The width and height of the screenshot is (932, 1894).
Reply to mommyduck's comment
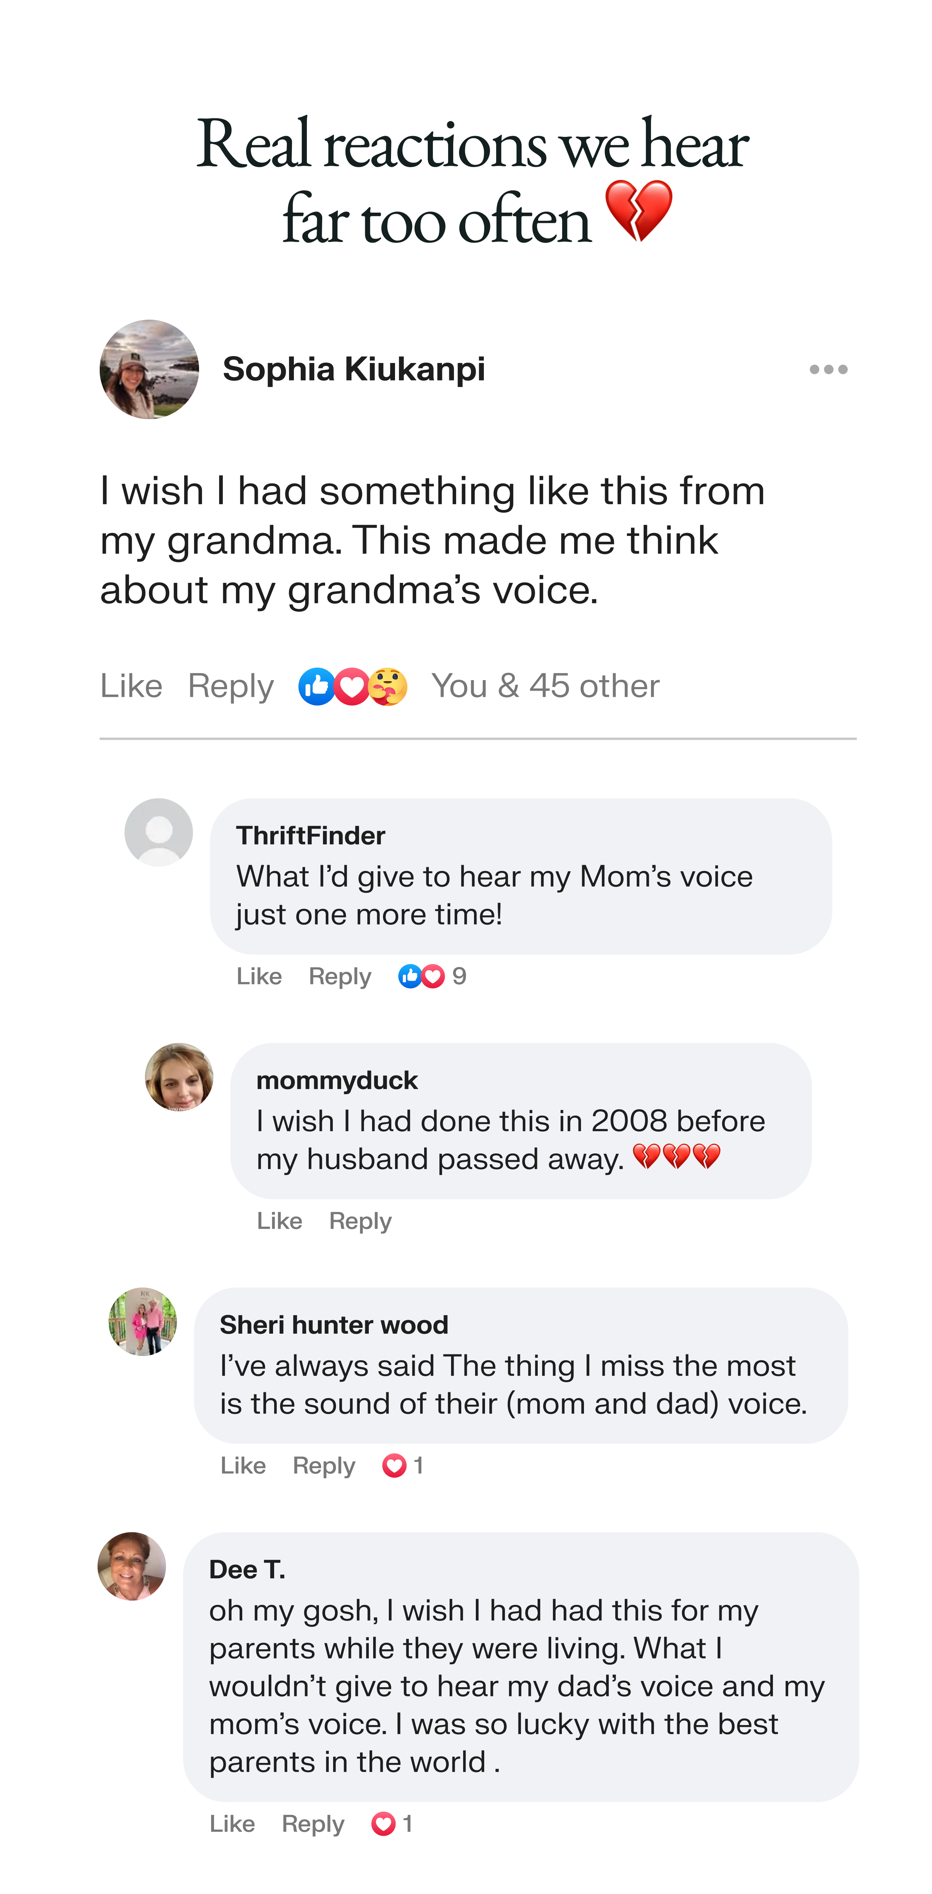360,1221
